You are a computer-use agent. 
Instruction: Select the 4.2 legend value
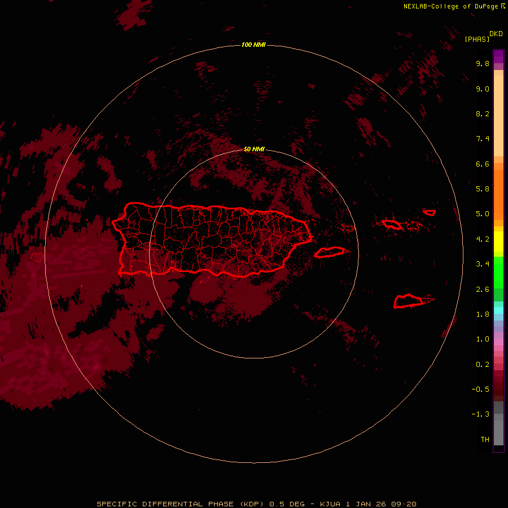pos(483,239)
